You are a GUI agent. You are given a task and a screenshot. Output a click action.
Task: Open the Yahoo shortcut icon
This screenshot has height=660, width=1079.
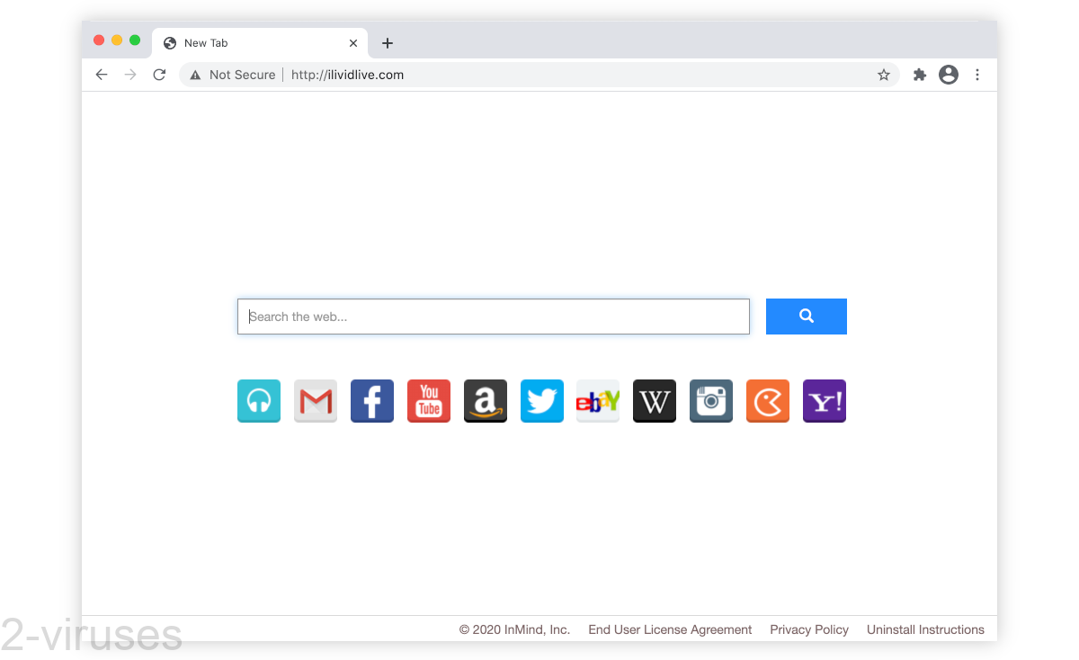[824, 401]
